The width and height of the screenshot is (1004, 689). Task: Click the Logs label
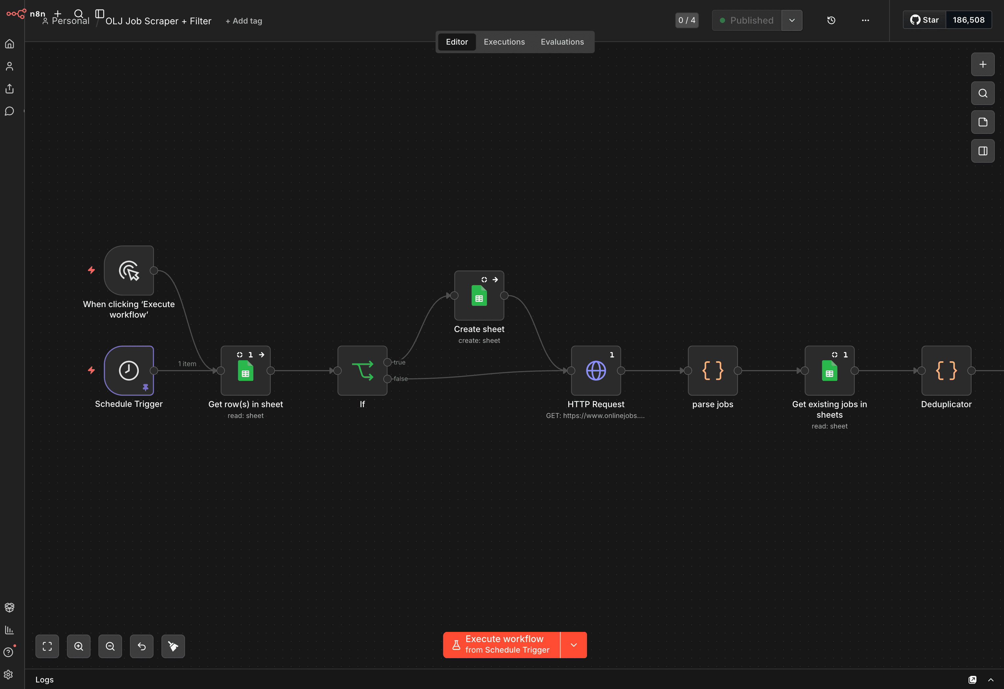45,679
